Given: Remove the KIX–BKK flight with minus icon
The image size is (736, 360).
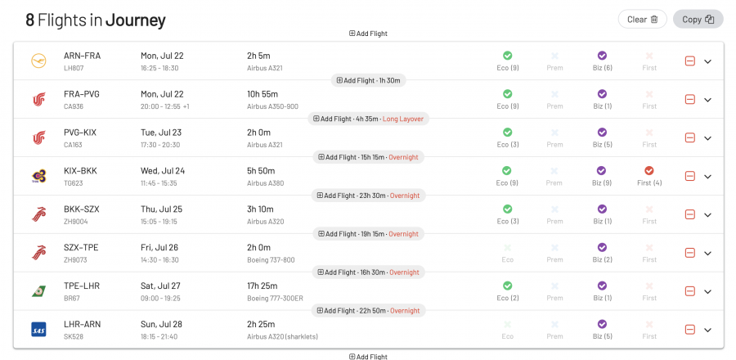Looking at the screenshot, I should [x=689, y=176].
